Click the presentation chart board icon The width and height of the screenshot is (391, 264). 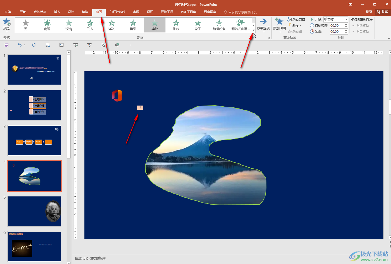(x=89, y=45)
